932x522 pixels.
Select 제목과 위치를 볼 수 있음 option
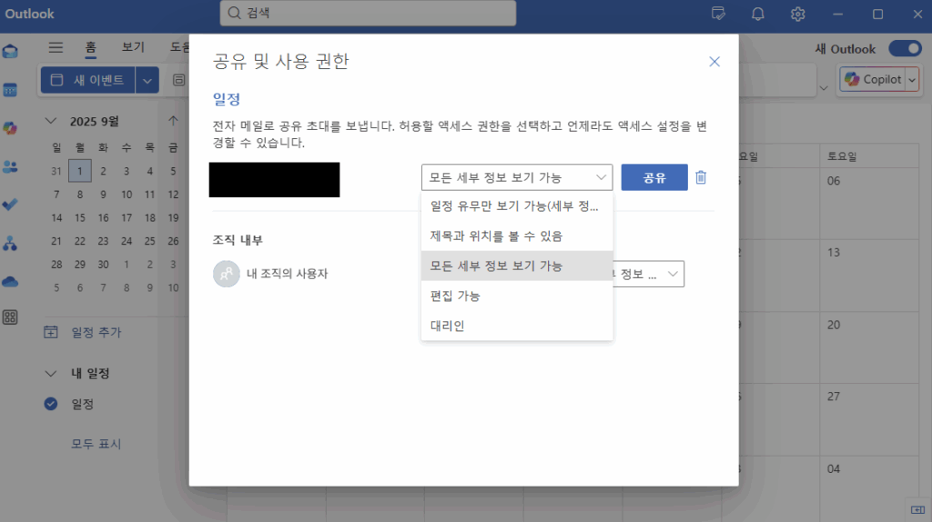coord(517,236)
